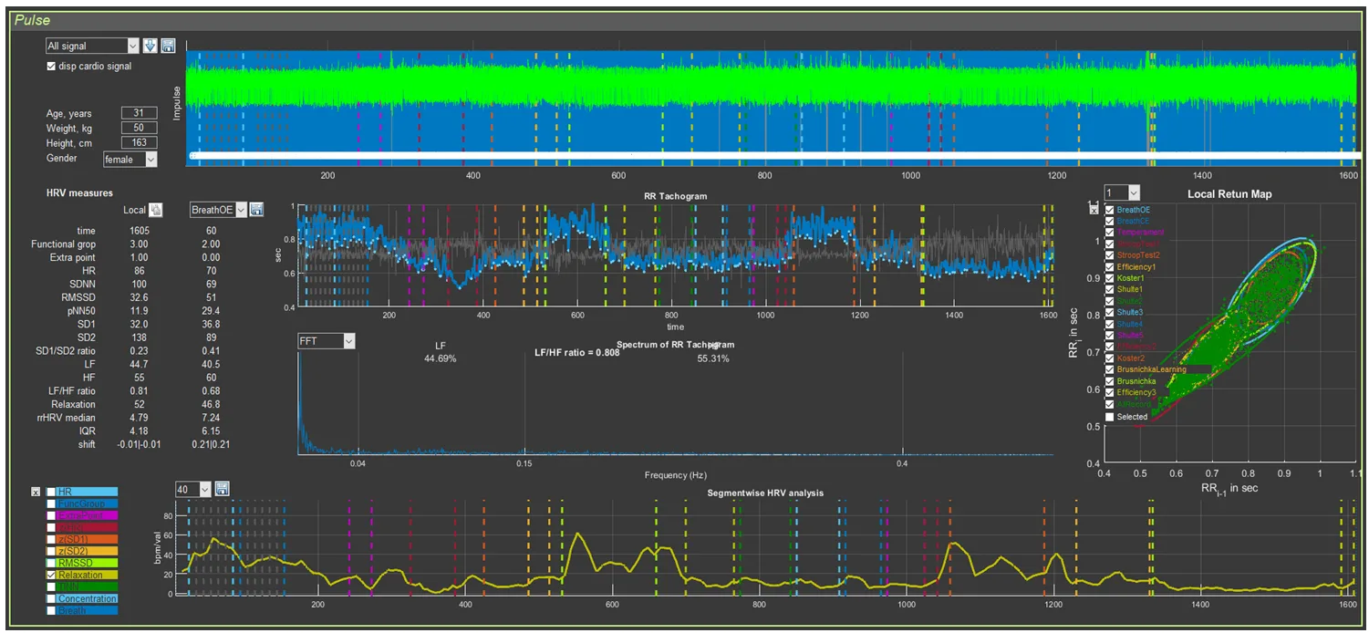Check the Selected box in return map legend
Image resolution: width=1369 pixels, height=633 pixels.
pyautogui.click(x=1110, y=417)
